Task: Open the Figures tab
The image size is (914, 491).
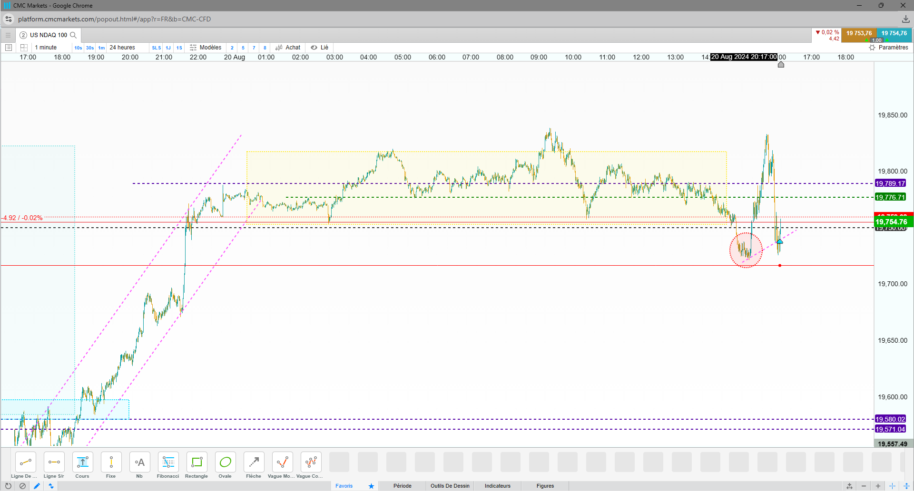Action: (x=545, y=486)
